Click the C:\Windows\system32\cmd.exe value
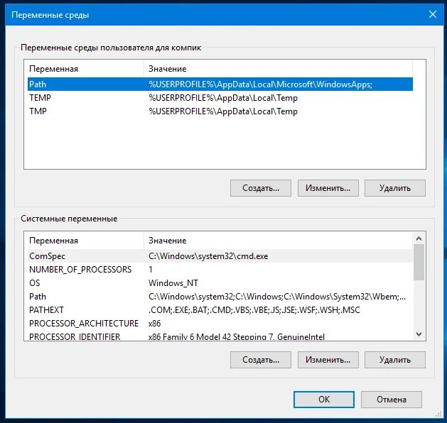Screen dimensions: 447x423 [208, 256]
